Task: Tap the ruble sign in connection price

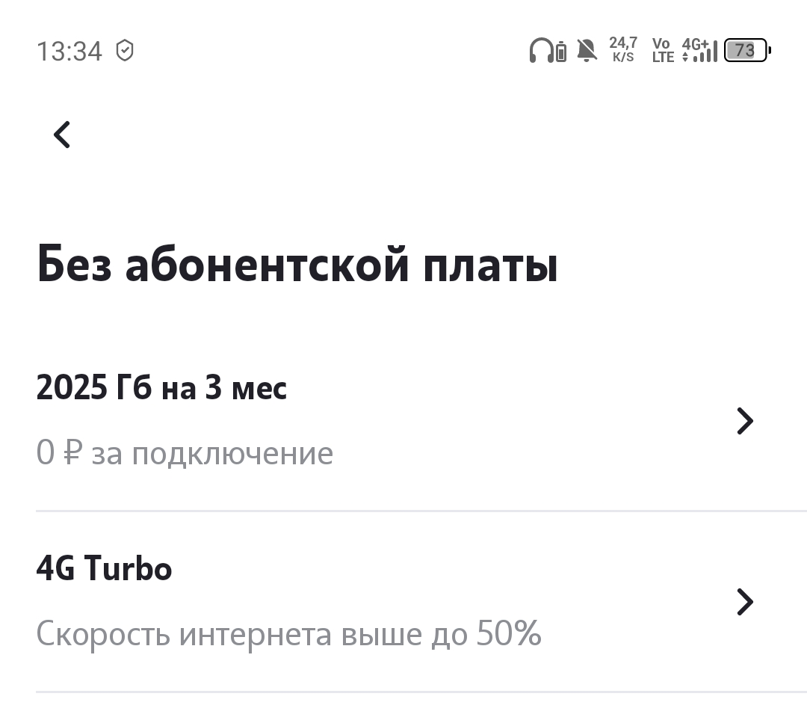Action: tap(72, 452)
